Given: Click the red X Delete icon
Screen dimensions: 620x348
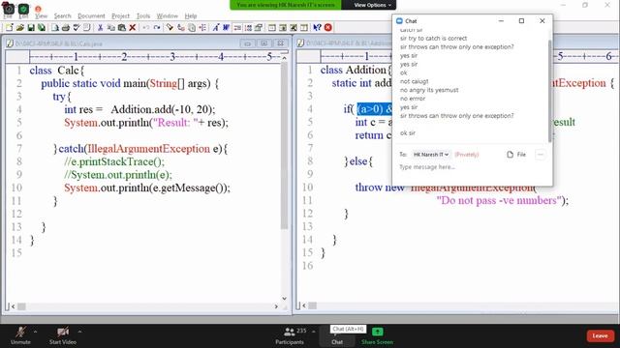Looking at the screenshot, I should 133,28.
